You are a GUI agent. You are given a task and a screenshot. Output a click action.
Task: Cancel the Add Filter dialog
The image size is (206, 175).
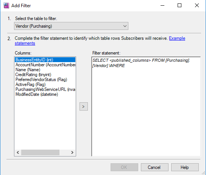pos(154,167)
